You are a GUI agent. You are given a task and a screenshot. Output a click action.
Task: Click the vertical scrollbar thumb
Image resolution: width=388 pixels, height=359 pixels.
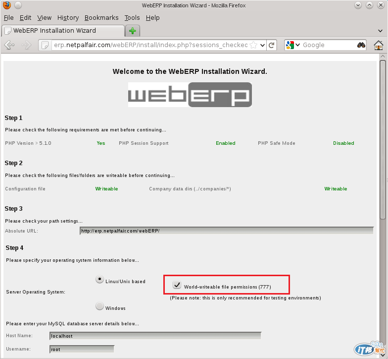click(383, 140)
